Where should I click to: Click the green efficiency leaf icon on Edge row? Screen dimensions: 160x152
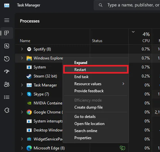pyautogui.click(x=122, y=148)
